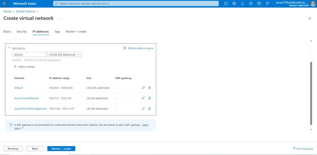Delete the AzureFirewallManagementSubnet trash icon
The image size is (317, 155).
point(150,108)
